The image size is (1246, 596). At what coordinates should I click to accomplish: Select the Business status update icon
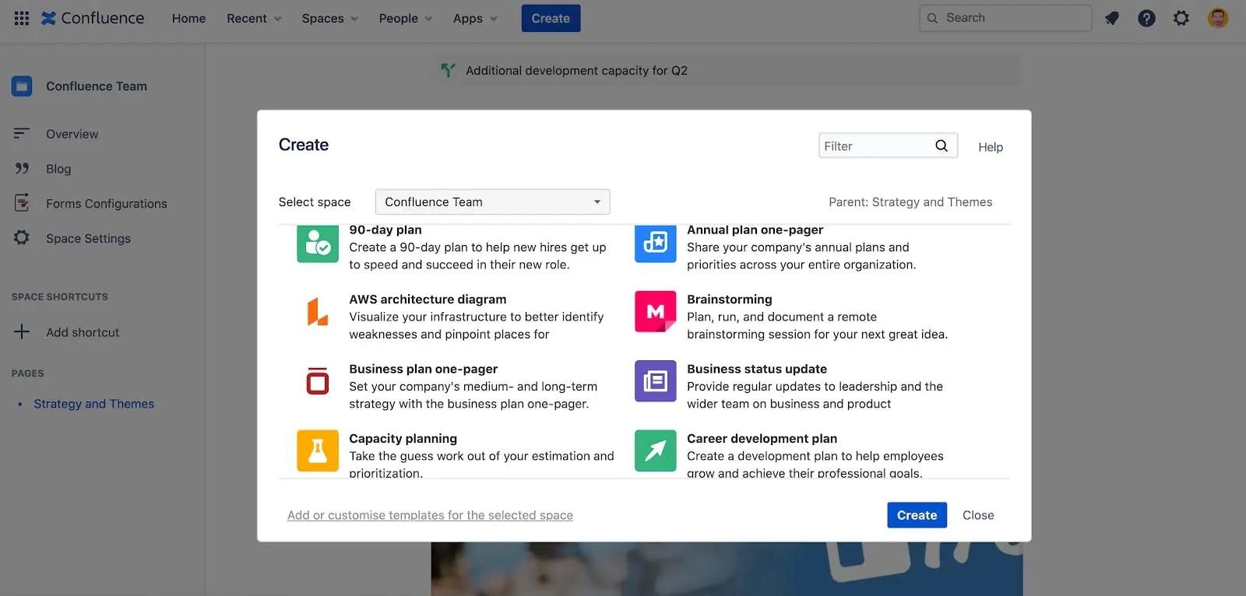click(x=656, y=381)
